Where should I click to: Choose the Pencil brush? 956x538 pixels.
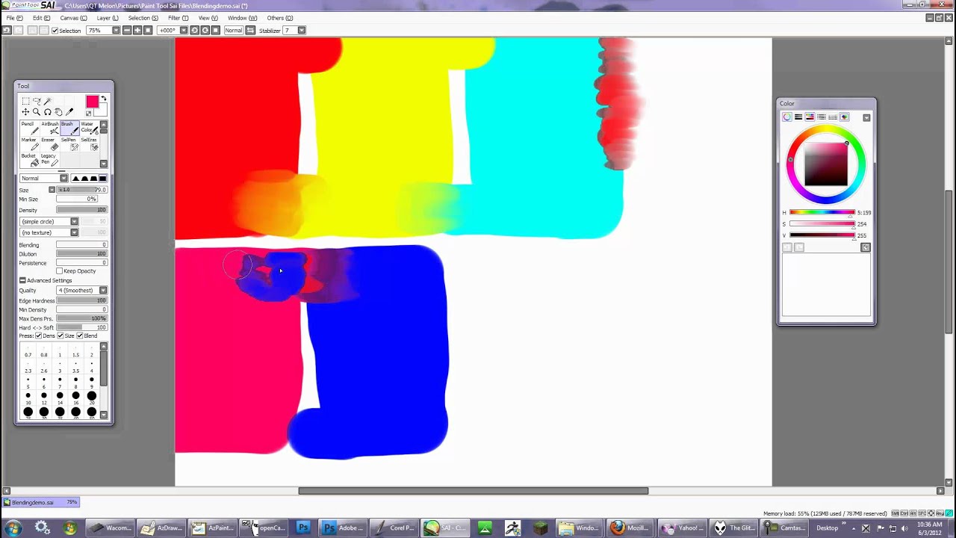pyautogui.click(x=29, y=128)
